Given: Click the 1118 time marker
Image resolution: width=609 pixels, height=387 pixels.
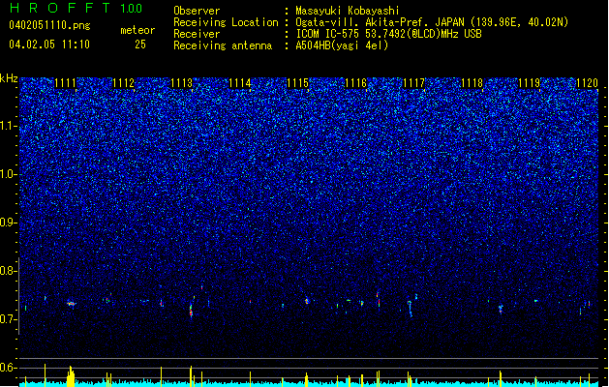Looking at the screenshot, I should (x=472, y=82).
